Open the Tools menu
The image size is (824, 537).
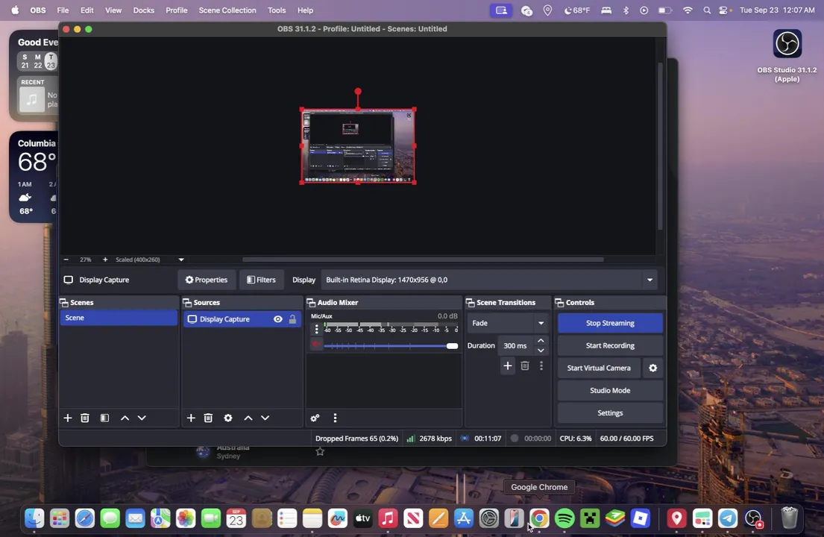pyautogui.click(x=277, y=10)
